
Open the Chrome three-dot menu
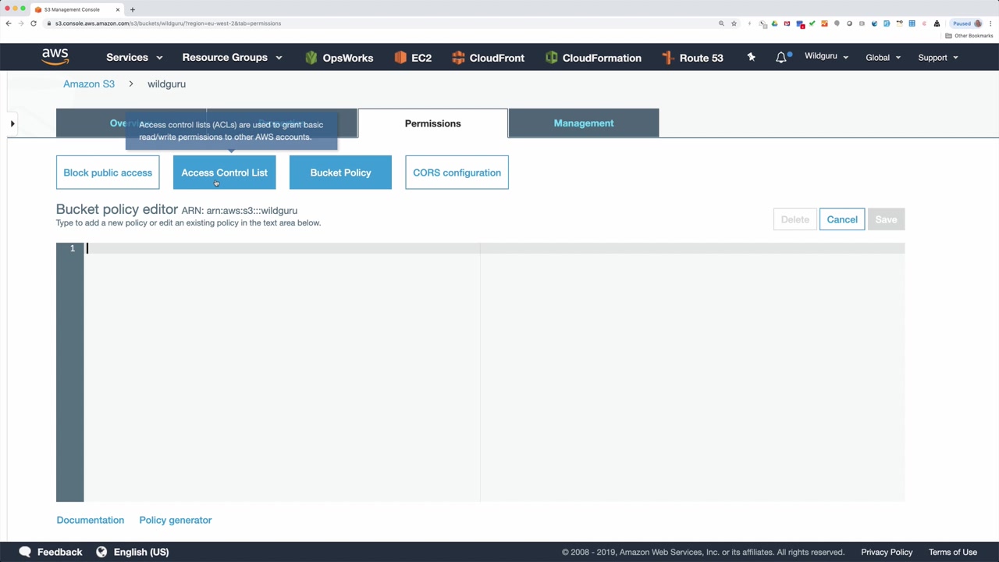[x=992, y=23]
